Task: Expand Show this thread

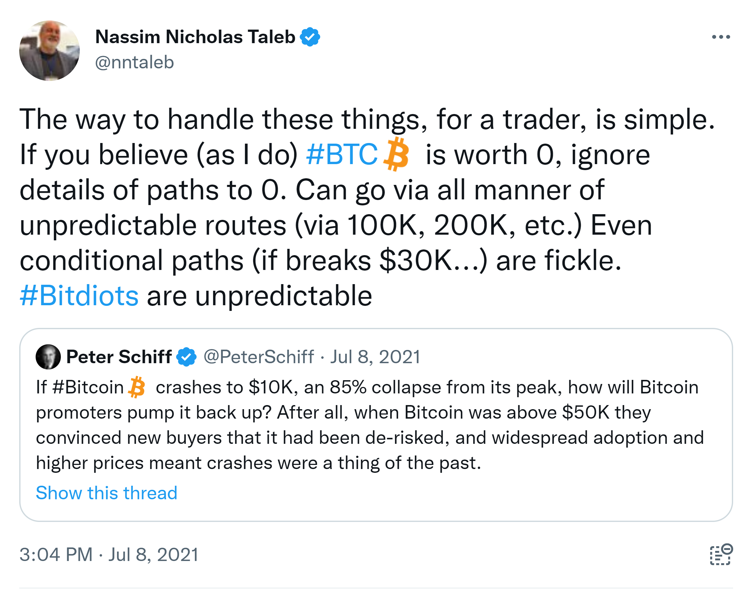Action: (106, 493)
